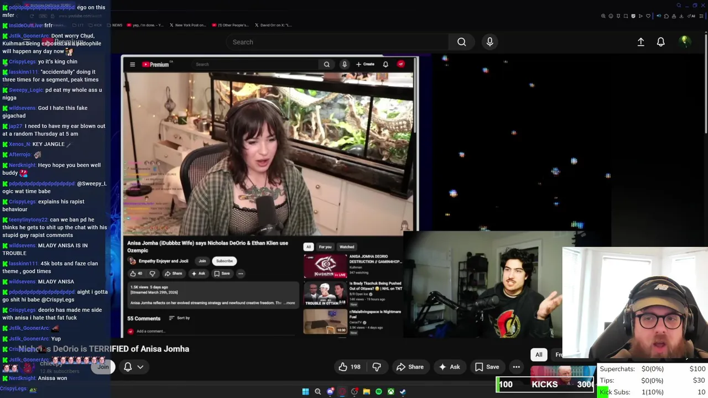Click the outer Save button
The height and width of the screenshot is (398, 708).
[x=487, y=366]
